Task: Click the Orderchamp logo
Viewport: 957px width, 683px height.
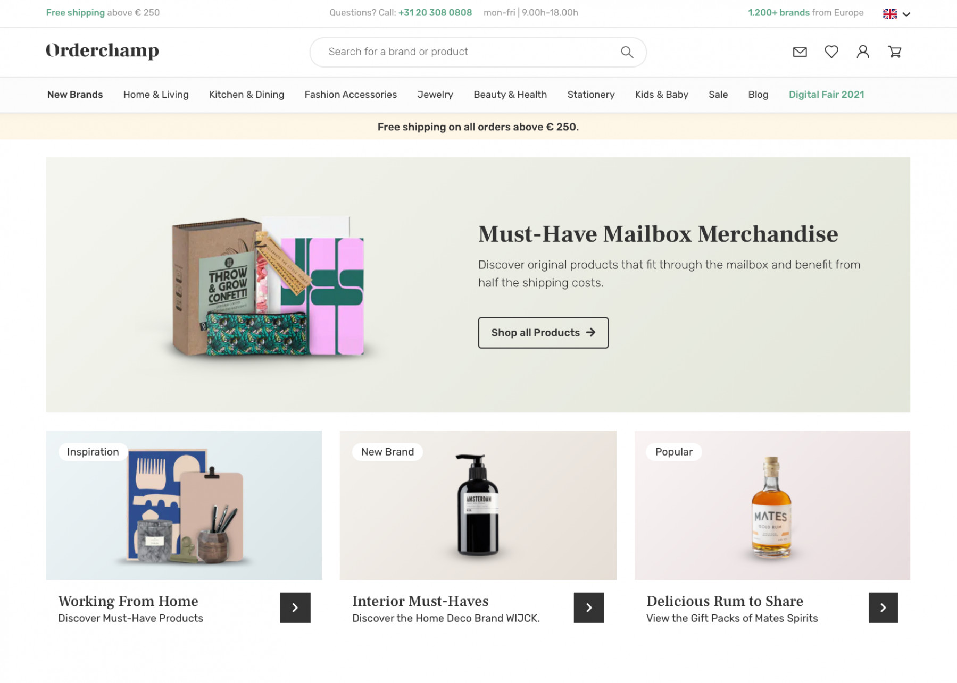Action: coord(102,51)
